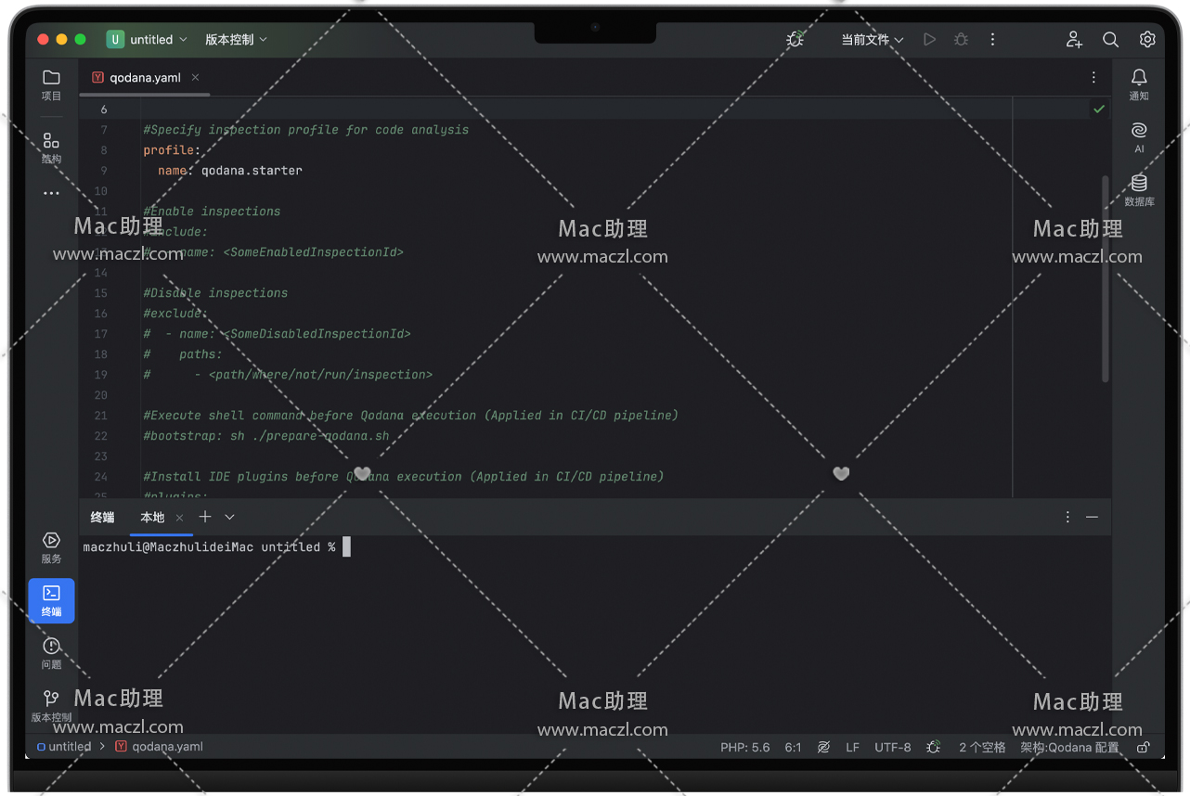The width and height of the screenshot is (1190, 796).
Task: Switch to the 本地 terminal tab
Action: point(152,517)
